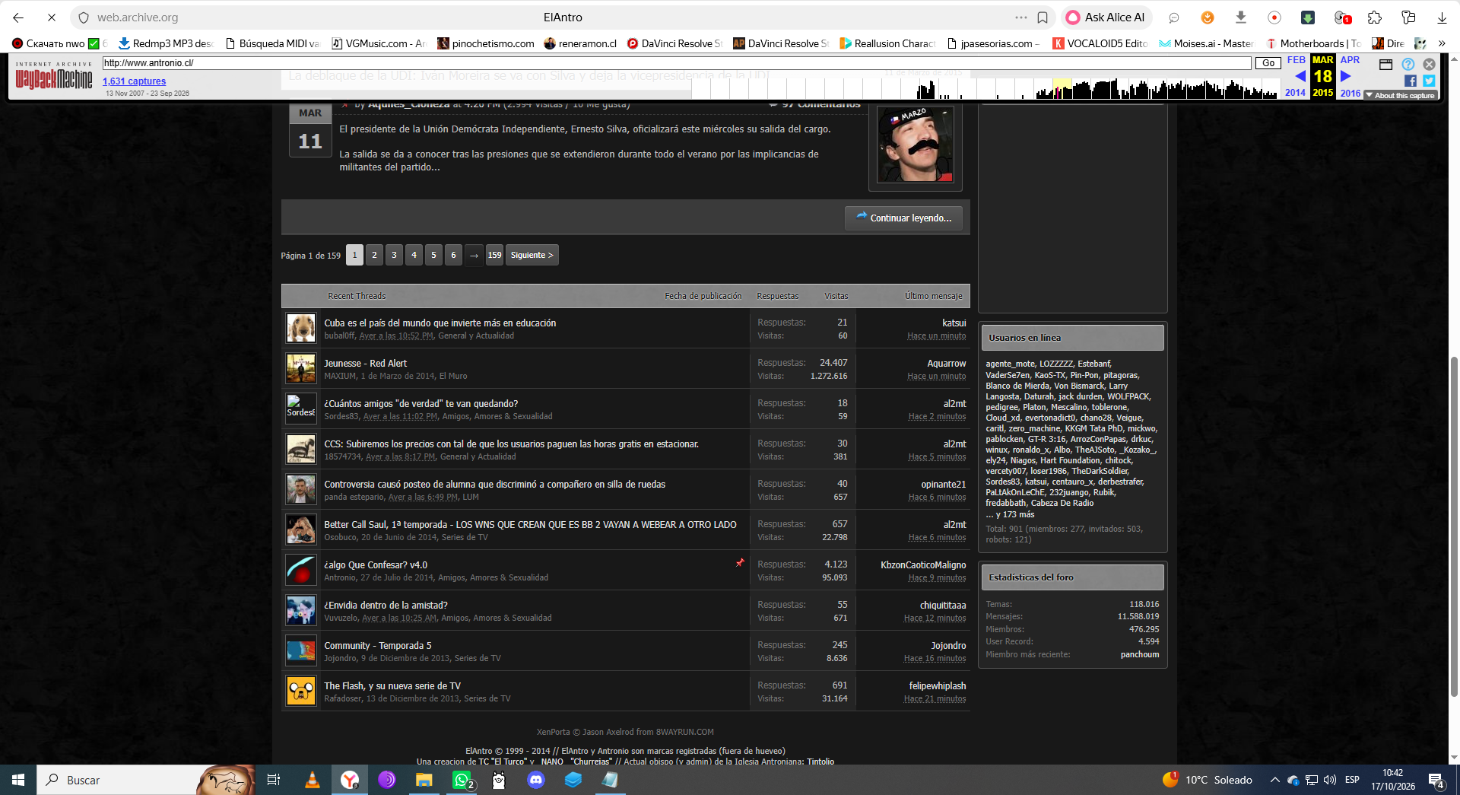The height and width of the screenshot is (795, 1460).
Task: Share capture on Facebook icon
Action: coord(1411,81)
